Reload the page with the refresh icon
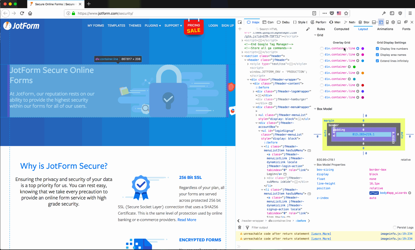Screen dimensions: 415x250 22,13
